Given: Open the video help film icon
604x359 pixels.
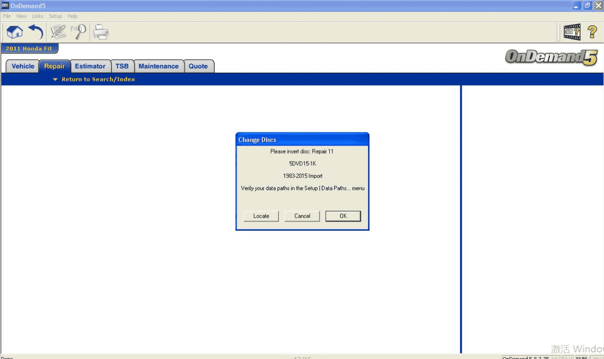Looking at the screenshot, I should (x=572, y=32).
